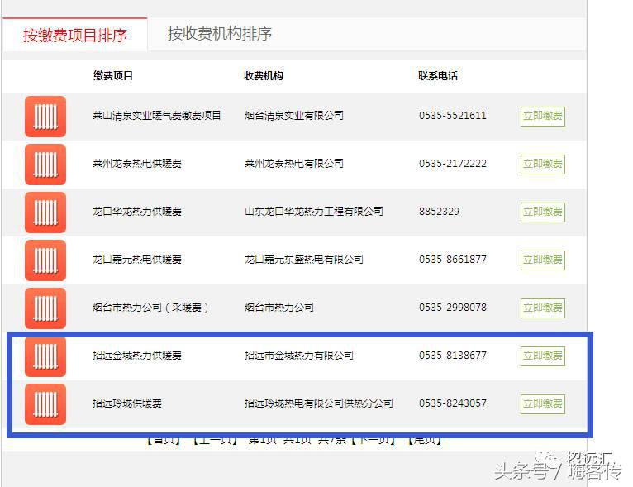Click 立即缴费 for 烟台清泉实业有限公司
This screenshot has height=487, width=633.
543,117
